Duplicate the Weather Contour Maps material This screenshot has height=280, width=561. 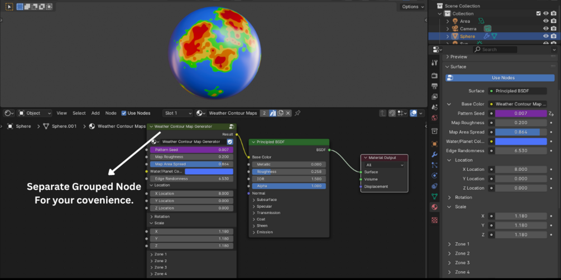click(x=280, y=113)
